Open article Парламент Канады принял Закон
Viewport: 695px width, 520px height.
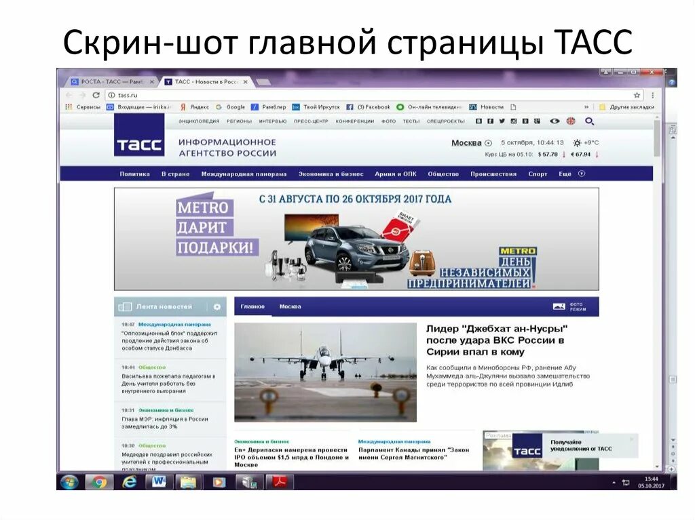click(413, 453)
